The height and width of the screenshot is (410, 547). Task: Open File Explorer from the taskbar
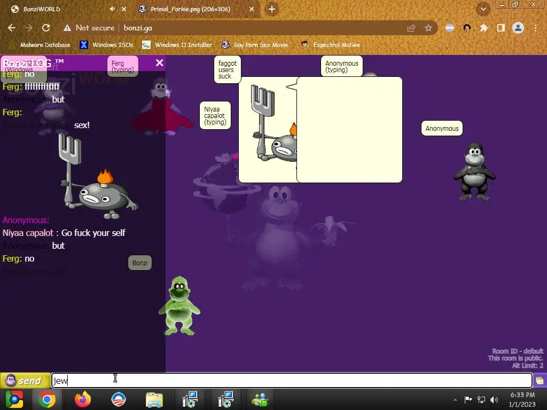point(154,399)
